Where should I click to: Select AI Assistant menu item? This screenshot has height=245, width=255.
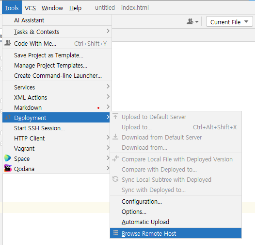point(57,20)
